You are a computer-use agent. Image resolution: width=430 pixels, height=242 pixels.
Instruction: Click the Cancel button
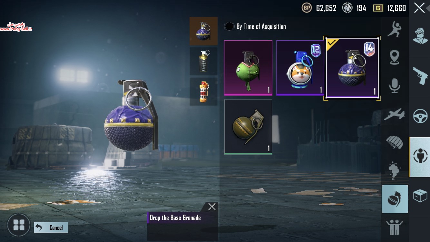coord(51,227)
